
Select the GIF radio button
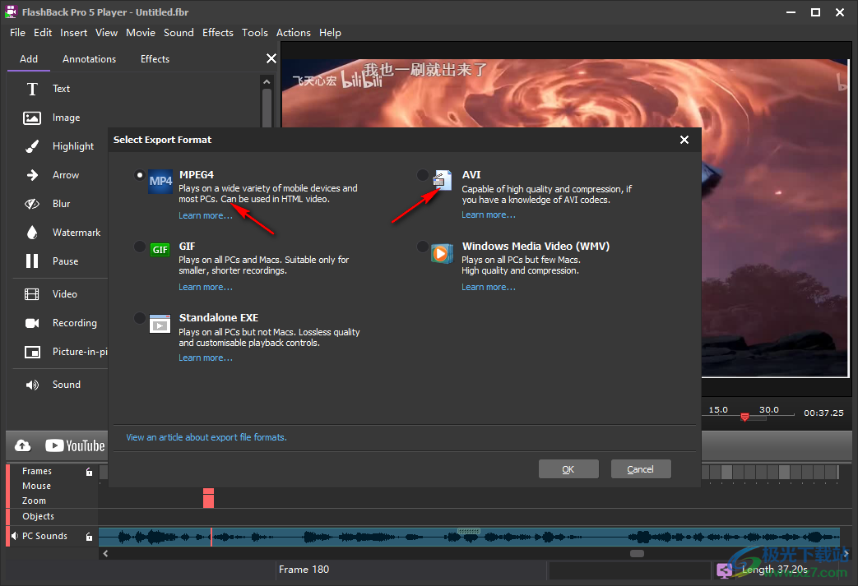(x=140, y=247)
